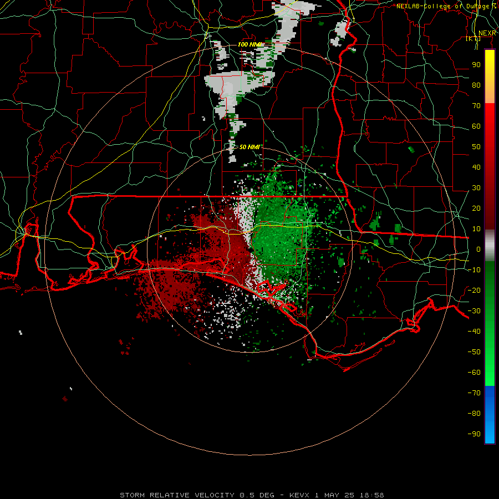The height and width of the screenshot is (499, 499).
Task: Click the -20 scale value
Action: coord(474,290)
